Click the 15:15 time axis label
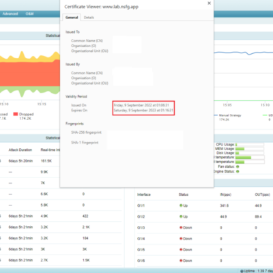This screenshot has width=273, height=273. tap(42, 104)
